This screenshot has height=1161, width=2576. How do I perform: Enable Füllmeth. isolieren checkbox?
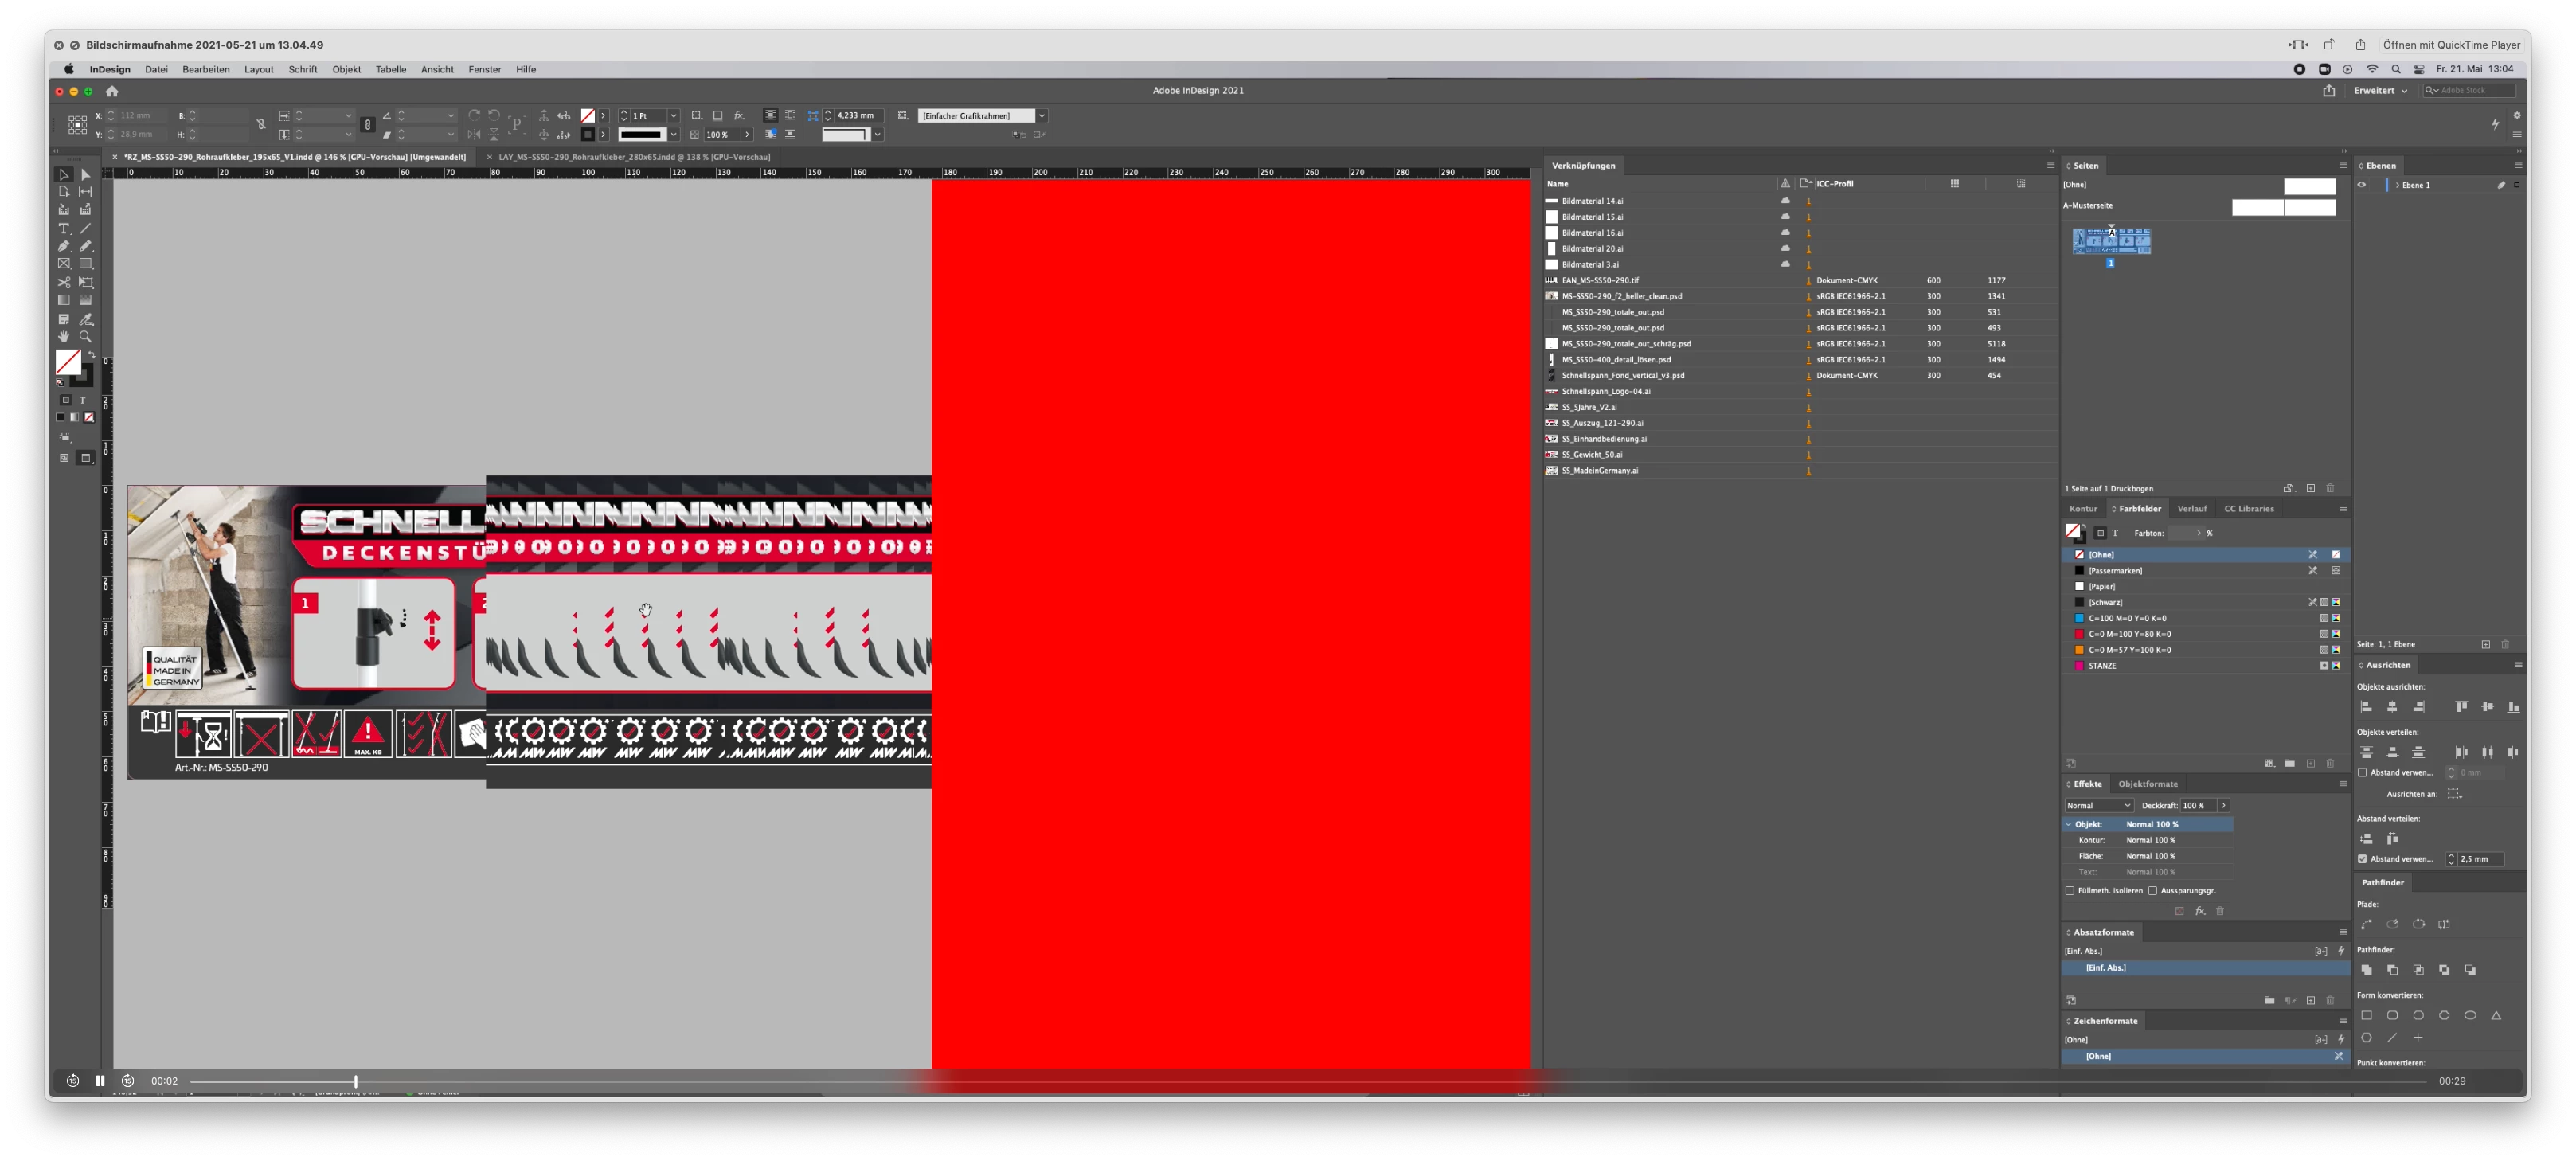(2069, 891)
